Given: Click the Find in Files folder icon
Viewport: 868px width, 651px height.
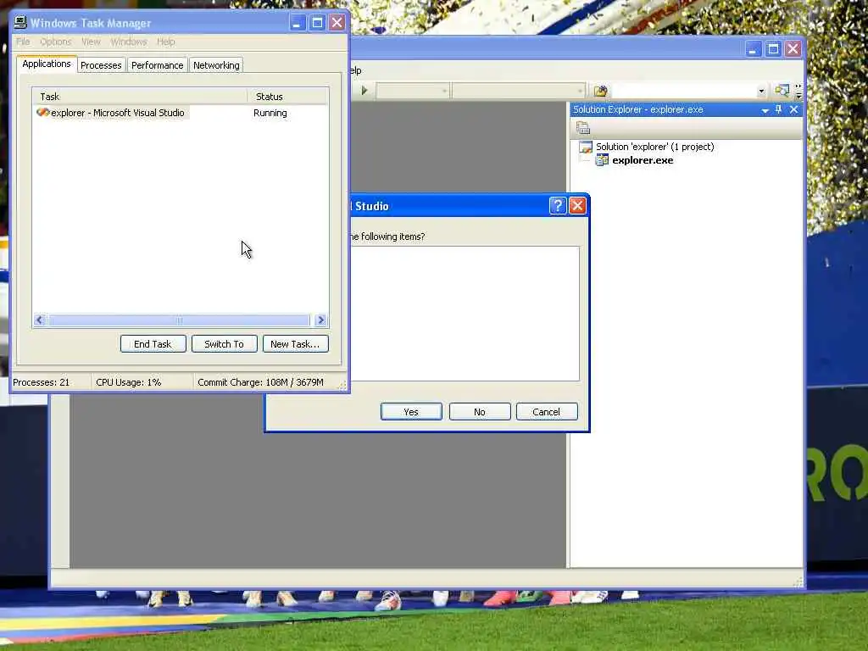Looking at the screenshot, I should click(600, 91).
